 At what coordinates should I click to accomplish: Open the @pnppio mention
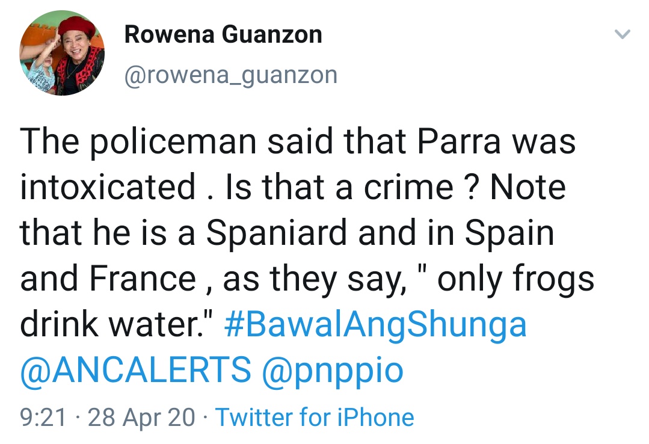333,369
